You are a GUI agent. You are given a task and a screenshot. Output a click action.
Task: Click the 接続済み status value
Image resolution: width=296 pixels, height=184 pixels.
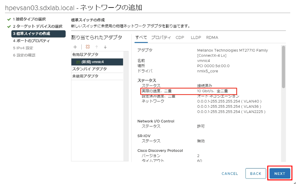click(205, 86)
